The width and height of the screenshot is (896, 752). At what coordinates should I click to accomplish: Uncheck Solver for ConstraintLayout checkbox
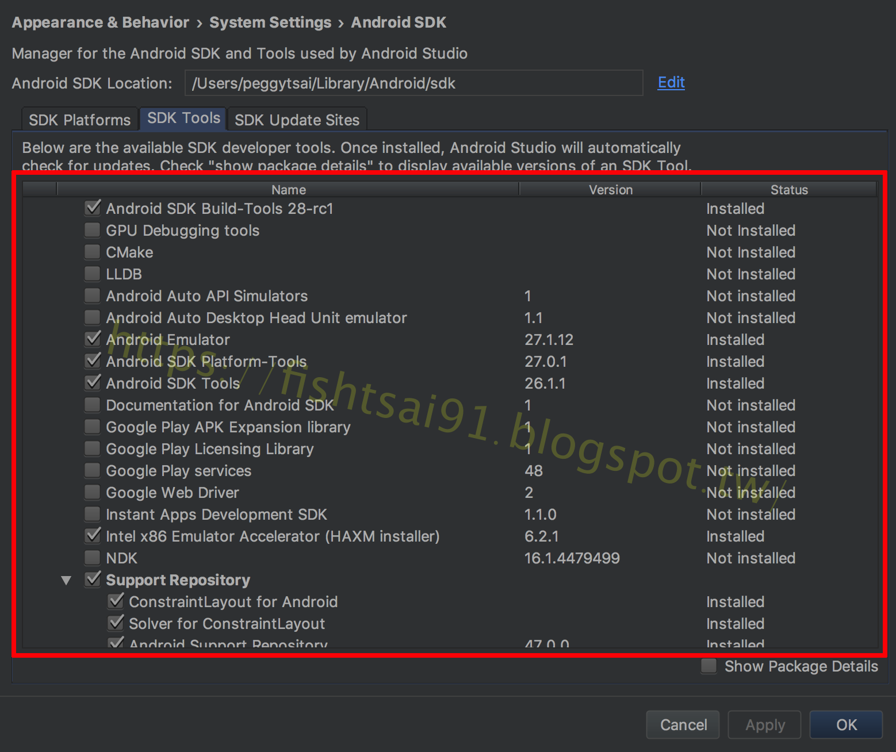tap(116, 623)
